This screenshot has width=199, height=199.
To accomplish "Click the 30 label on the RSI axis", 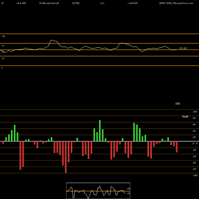I will tap(3, 59).
